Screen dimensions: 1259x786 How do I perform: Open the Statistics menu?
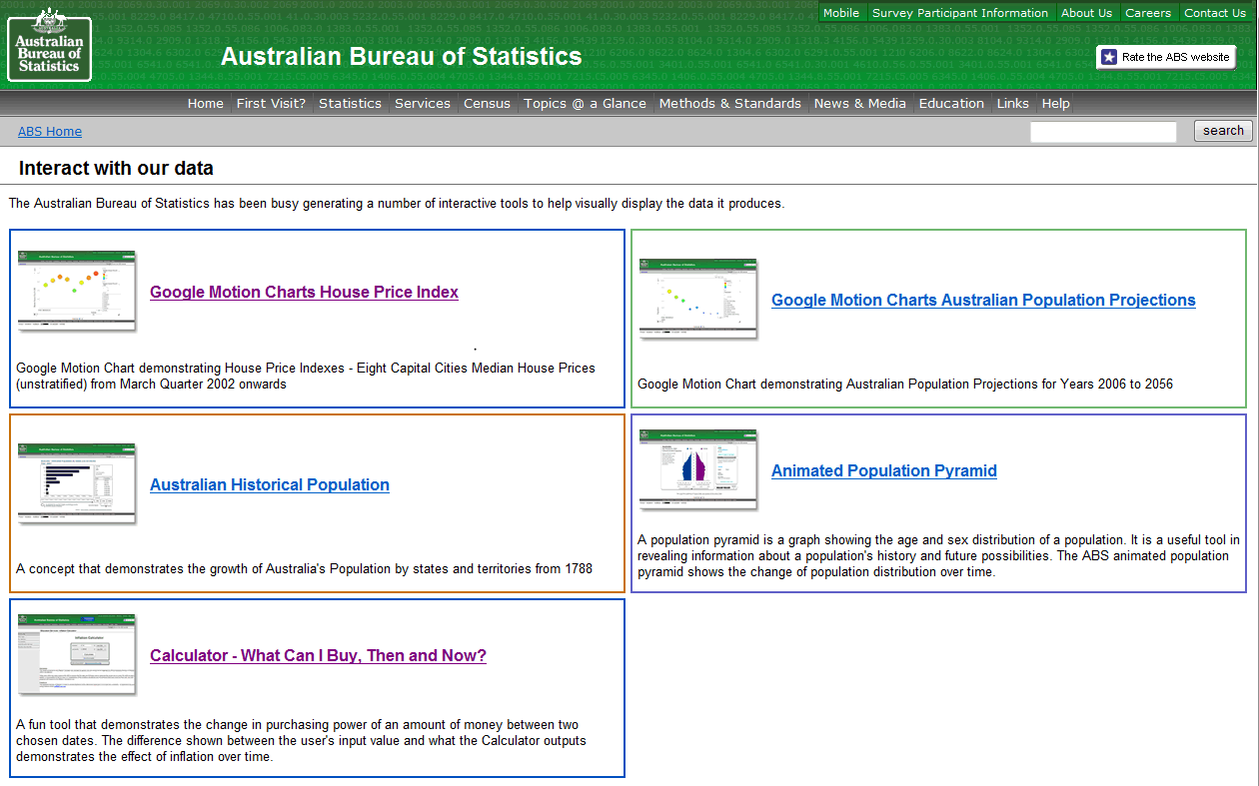coord(350,103)
